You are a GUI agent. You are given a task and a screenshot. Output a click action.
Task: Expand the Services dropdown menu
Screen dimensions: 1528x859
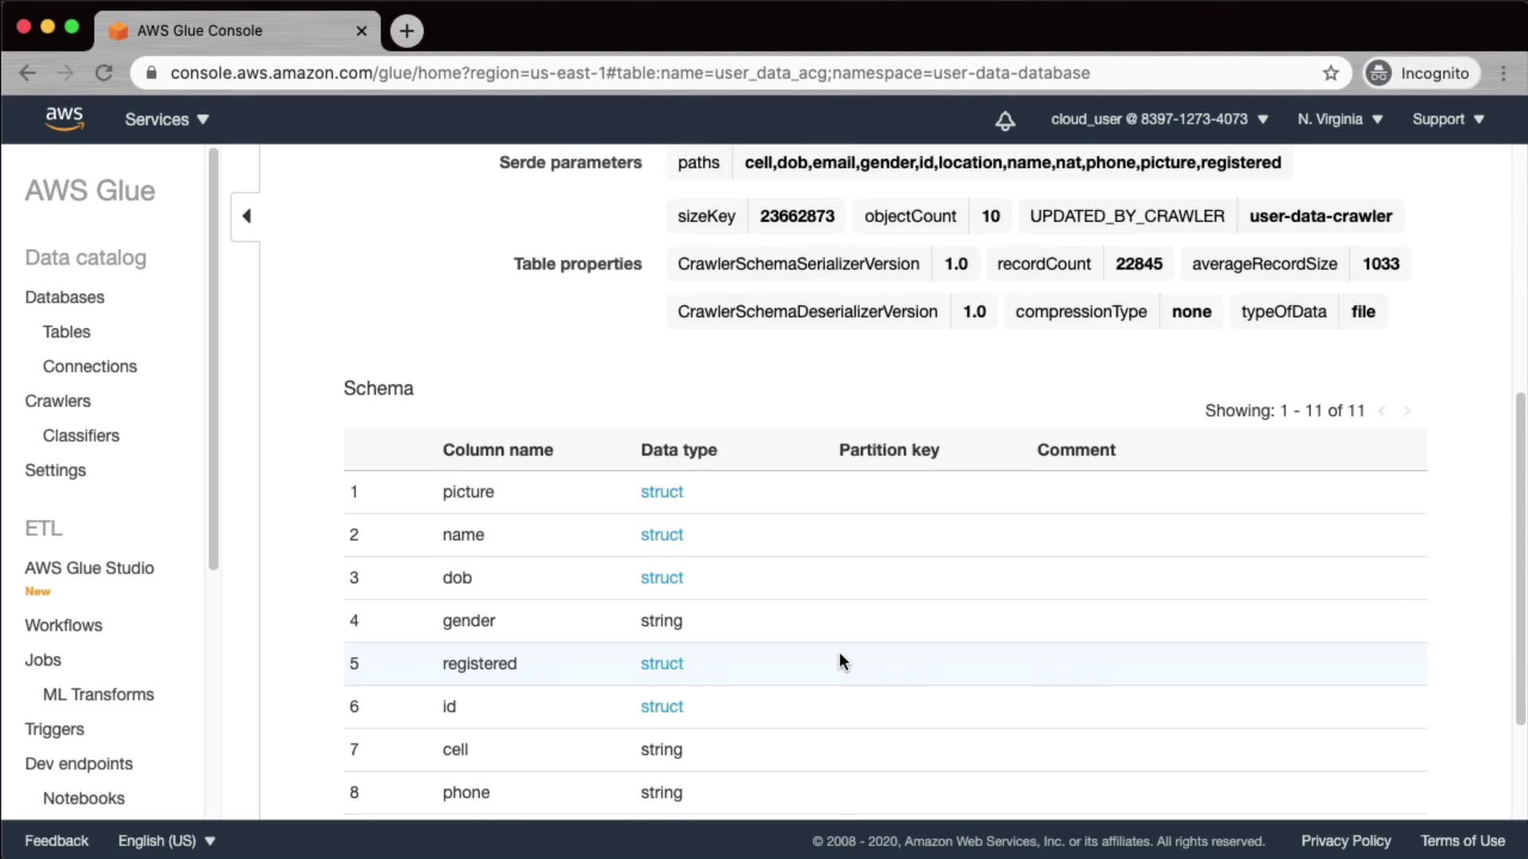(166, 119)
